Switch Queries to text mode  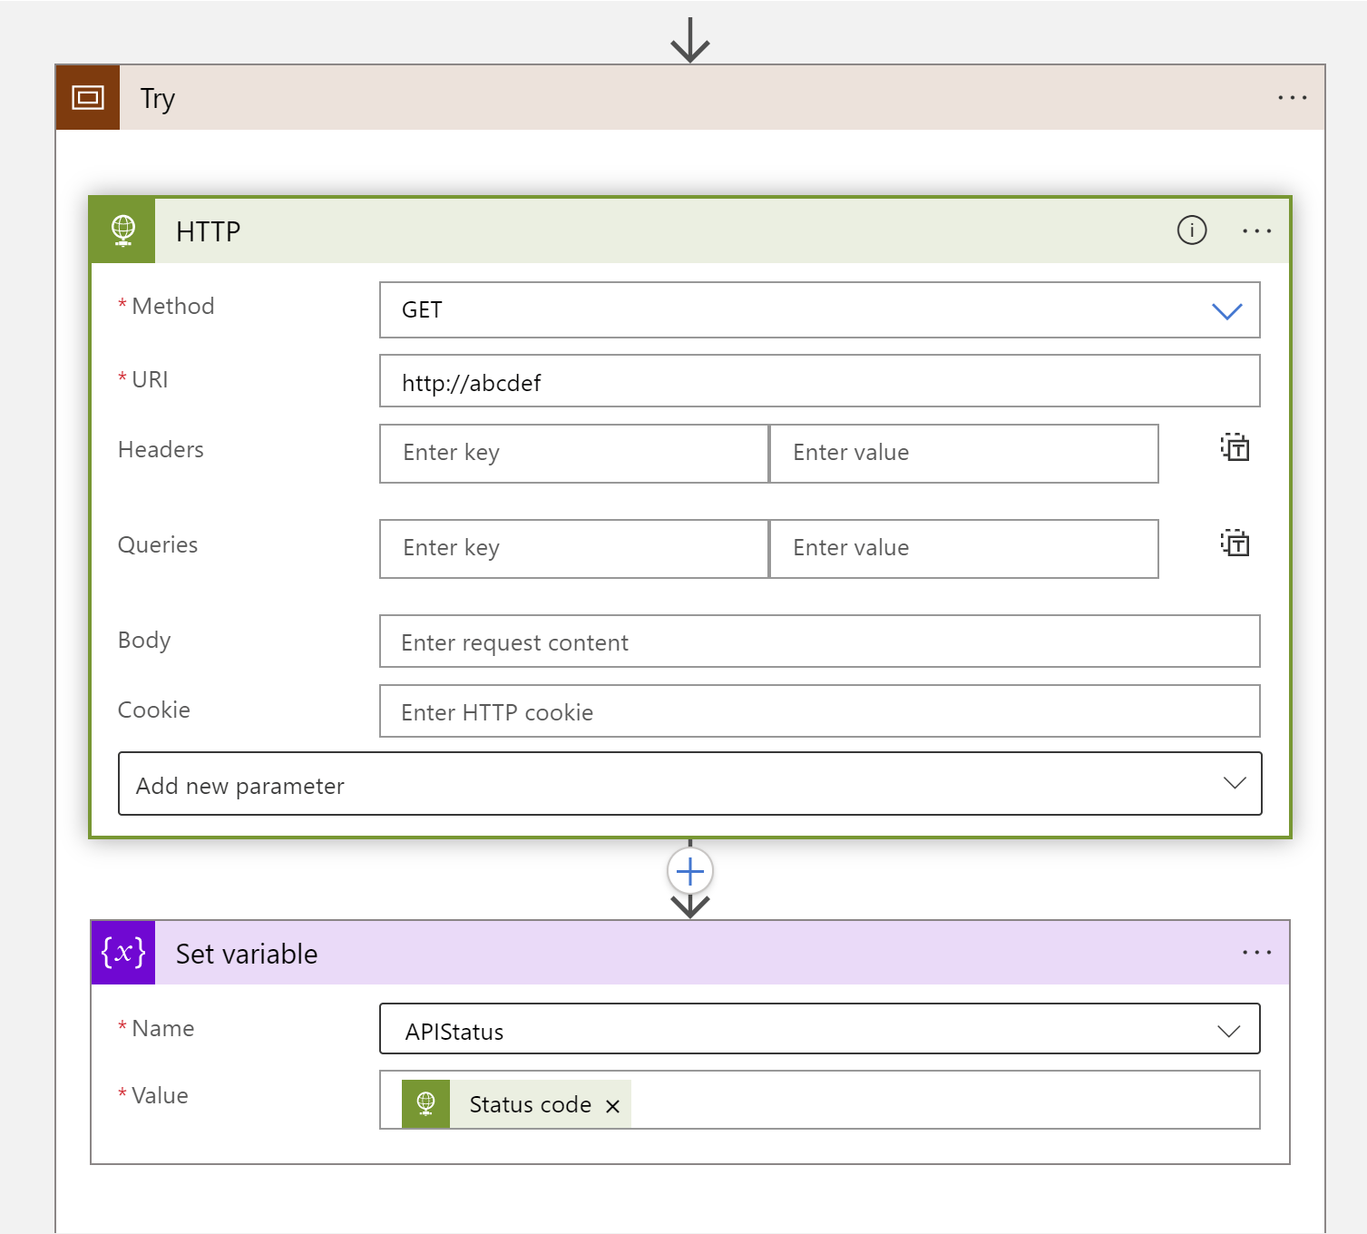pos(1235,543)
